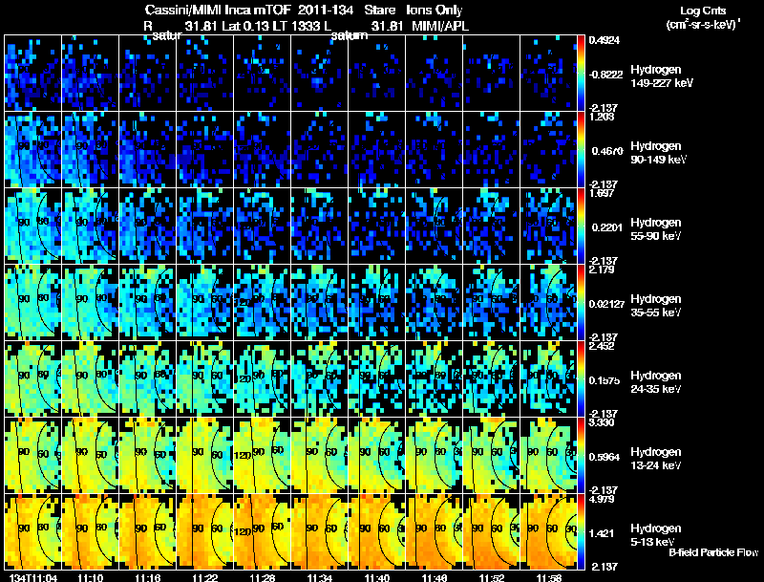Click the 0.02127 color scale value
Viewport: 764px width, 582px height.
(x=606, y=304)
